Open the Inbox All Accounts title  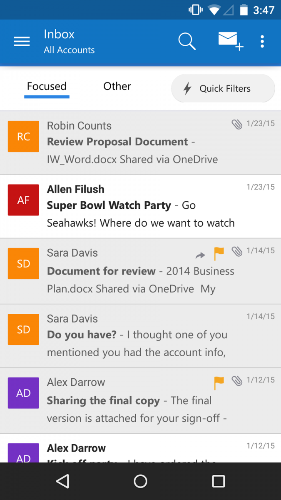[x=69, y=42]
